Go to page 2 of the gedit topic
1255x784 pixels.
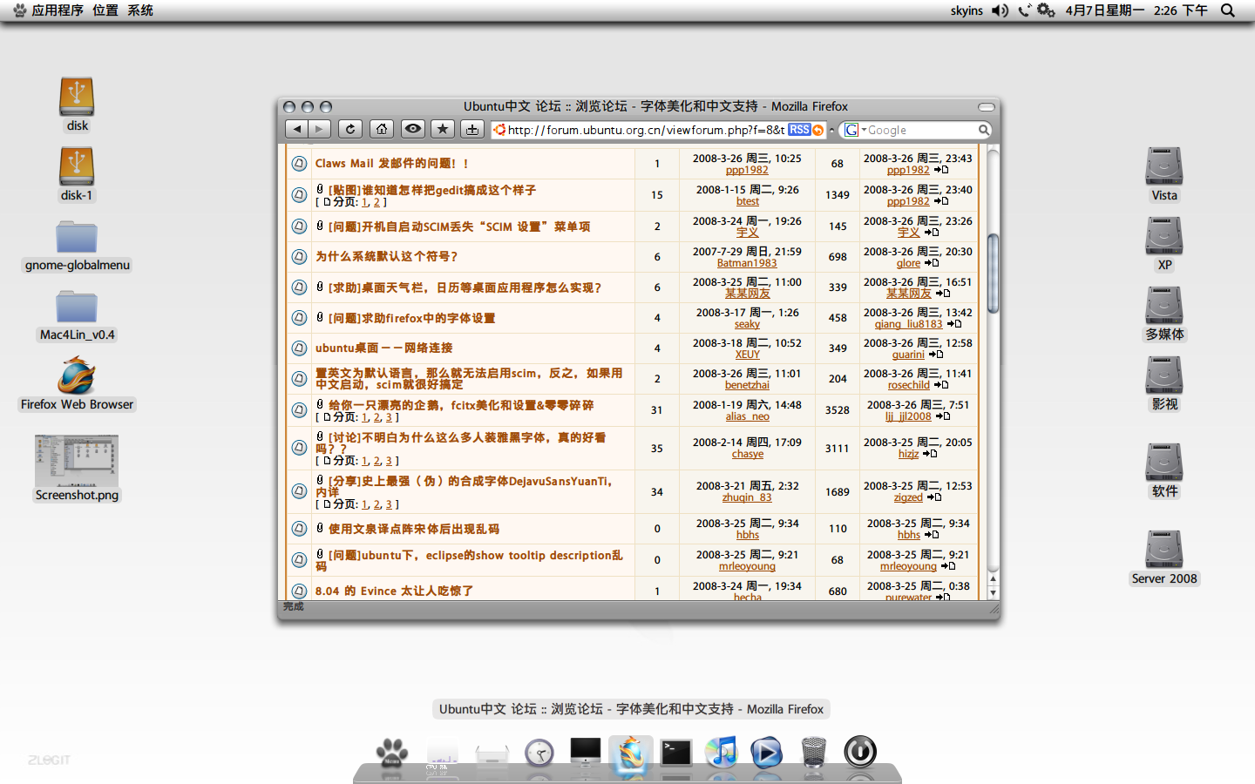point(376,202)
